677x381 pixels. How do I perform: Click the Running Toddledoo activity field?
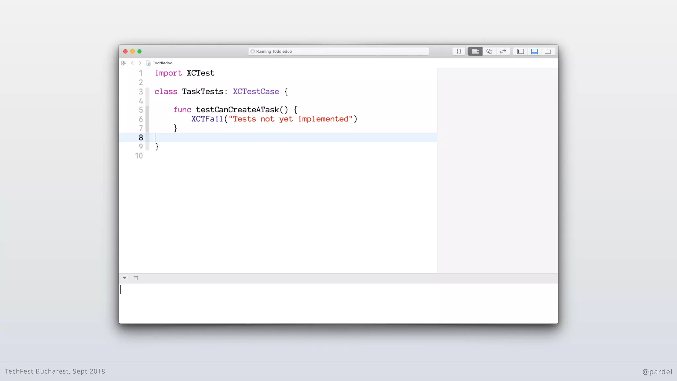point(338,51)
